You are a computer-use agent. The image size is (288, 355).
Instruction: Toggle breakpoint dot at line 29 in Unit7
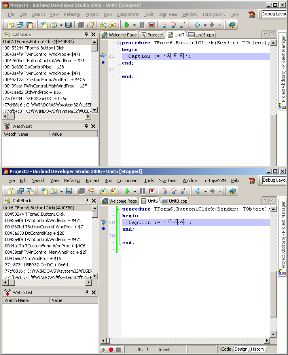coord(103,63)
